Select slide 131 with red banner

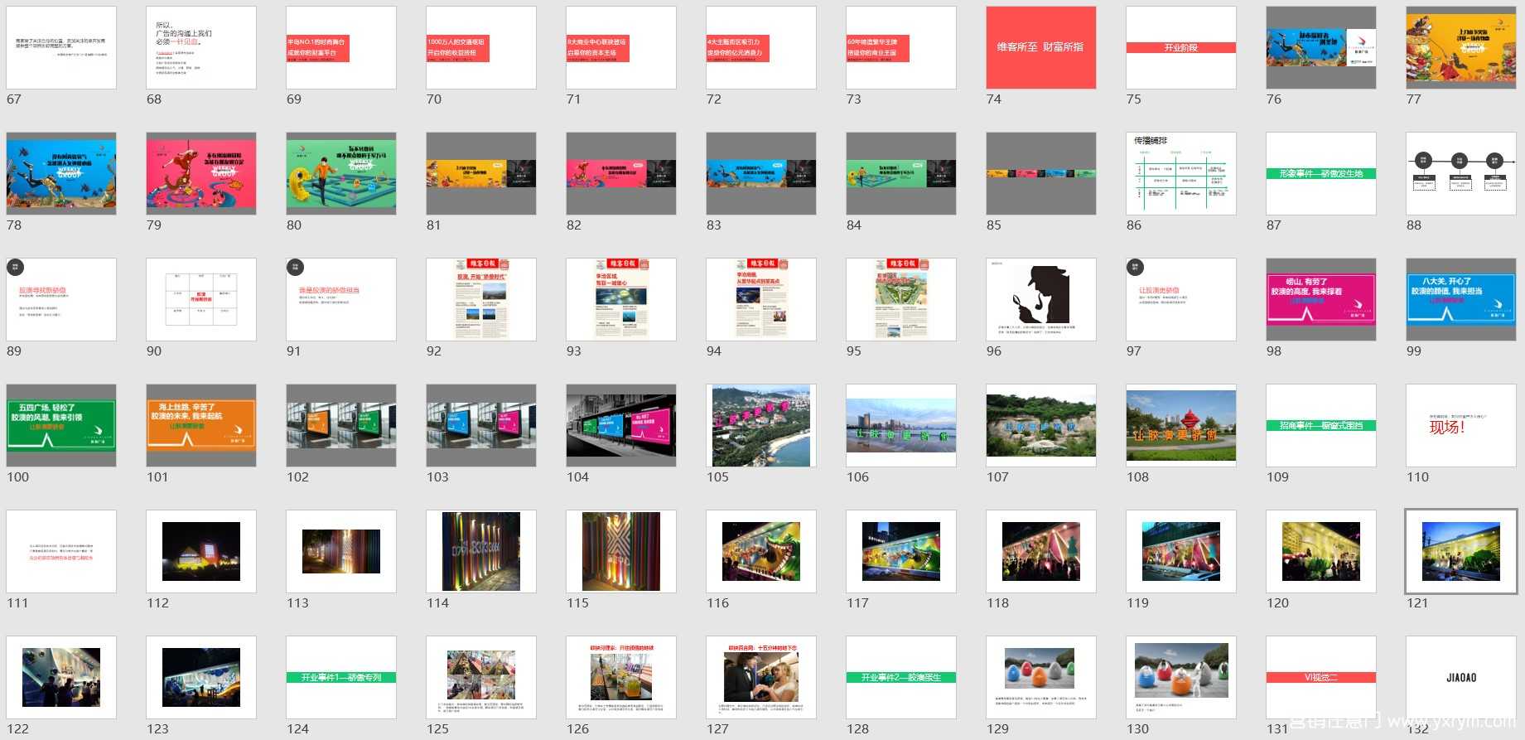click(x=1321, y=677)
